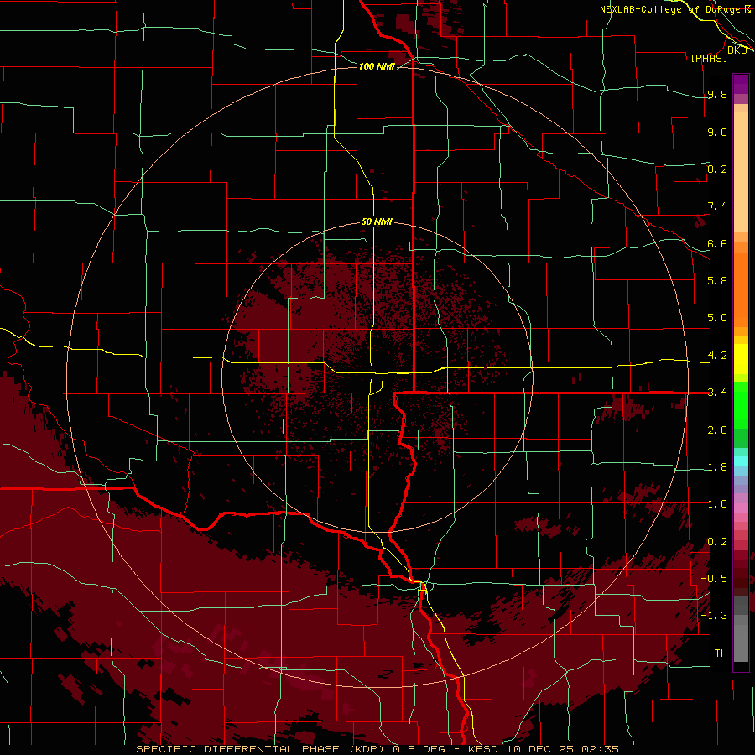
Task: Select the cyan band of the color bar
Action: (x=741, y=461)
